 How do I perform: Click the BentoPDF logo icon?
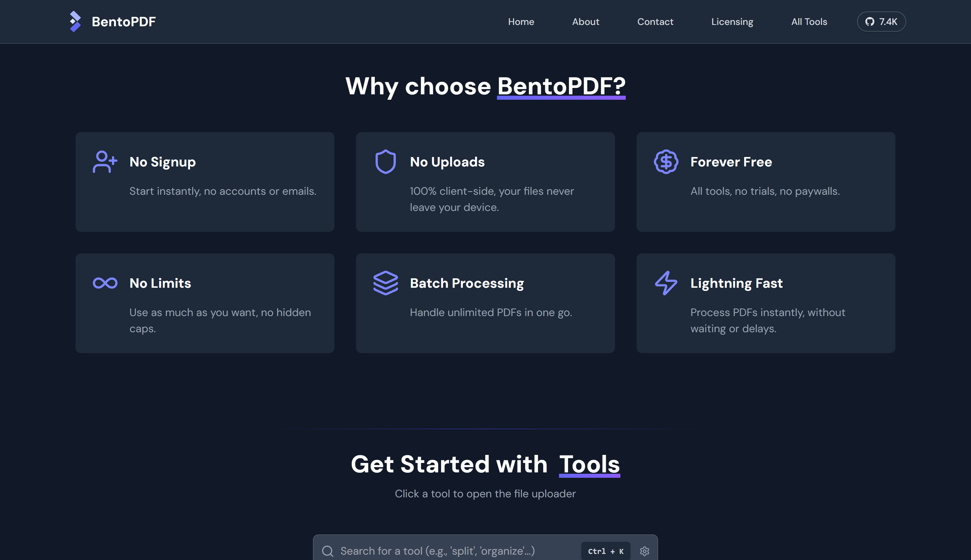pos(76,22)
